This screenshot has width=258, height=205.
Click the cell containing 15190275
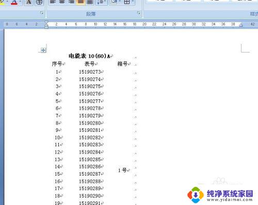pyautogui.click(x=90, y=87)
